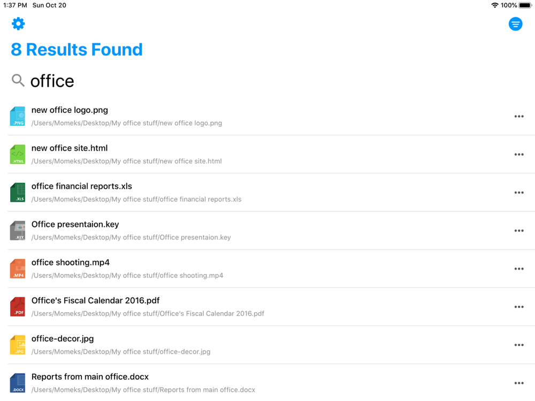The height and width of the screenshot is (401, 535).
Task: Open more options for office financial reports.xls
Action: point(518,192)
